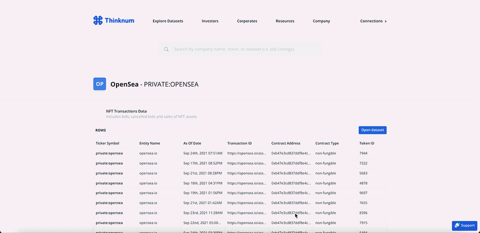Click the Sep 22nd, 2021 05:00 date cell
Viewport: 480px width, 233px height.
(x=203, y=223)
